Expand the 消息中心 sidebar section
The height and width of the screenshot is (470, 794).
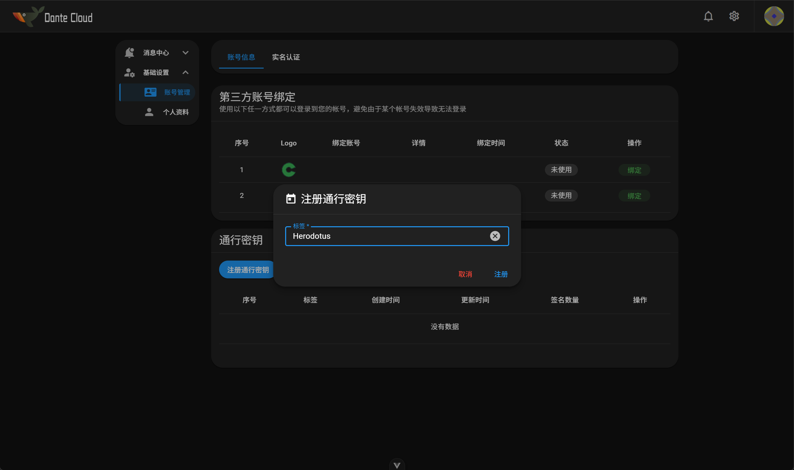(x=185, y=52)
